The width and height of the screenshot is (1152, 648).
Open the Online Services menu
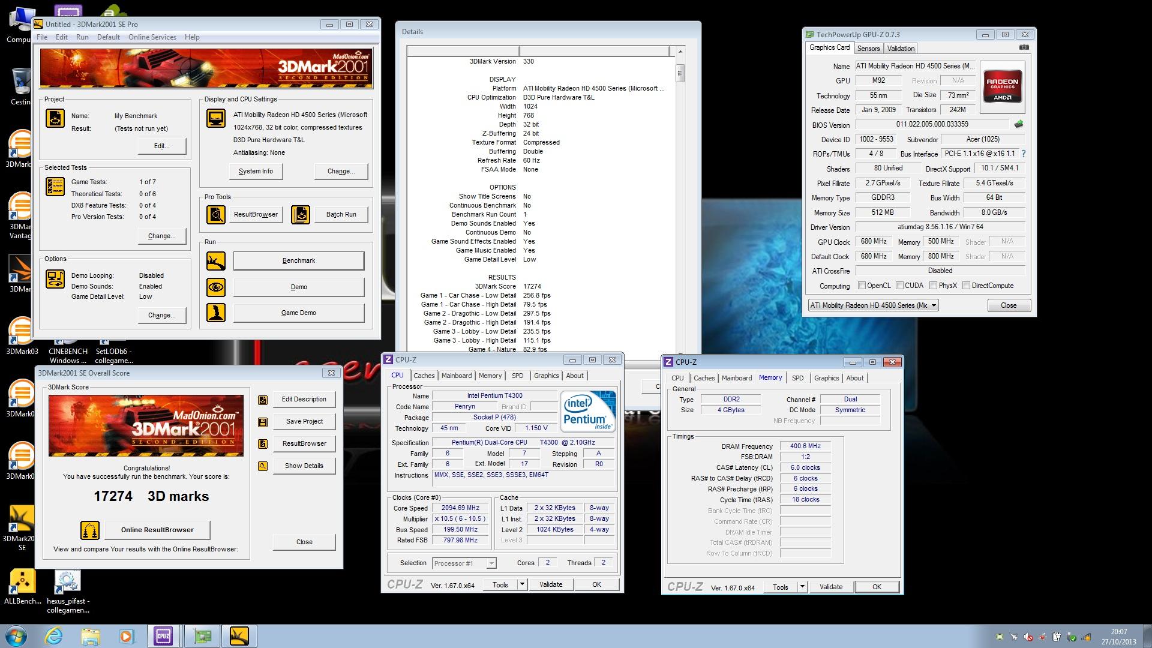152,37
